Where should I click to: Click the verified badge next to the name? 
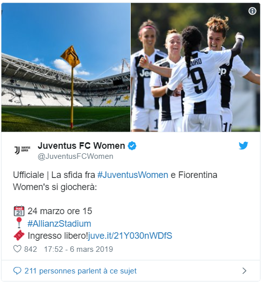132,146
